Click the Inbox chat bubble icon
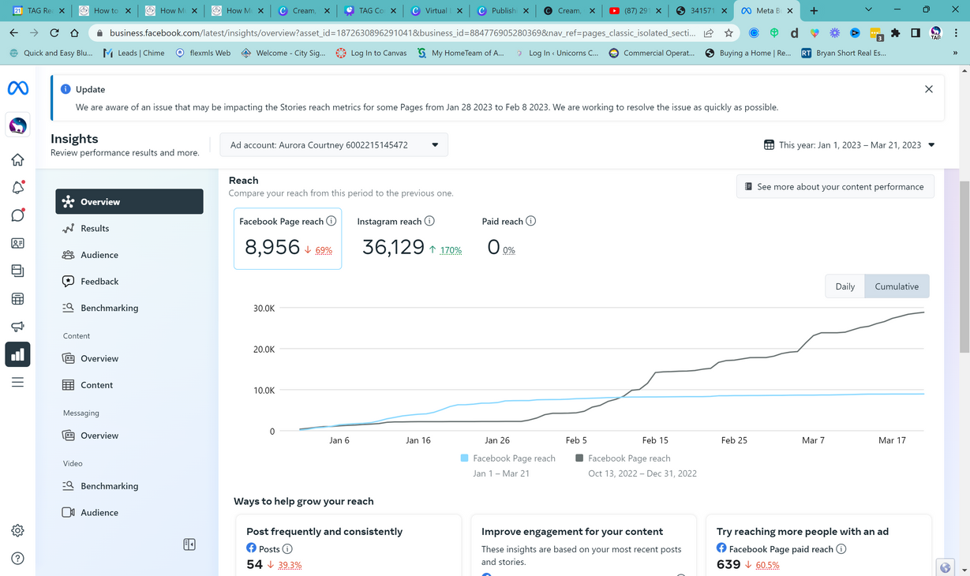Viewport: 970px width, 576px height. tap(17, 215)
